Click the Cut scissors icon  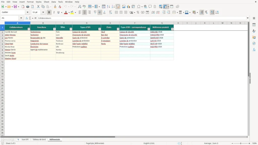coord(38,7)
